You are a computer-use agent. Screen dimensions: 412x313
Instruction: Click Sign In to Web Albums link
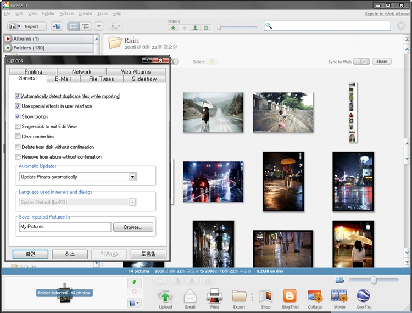point(387,14)
